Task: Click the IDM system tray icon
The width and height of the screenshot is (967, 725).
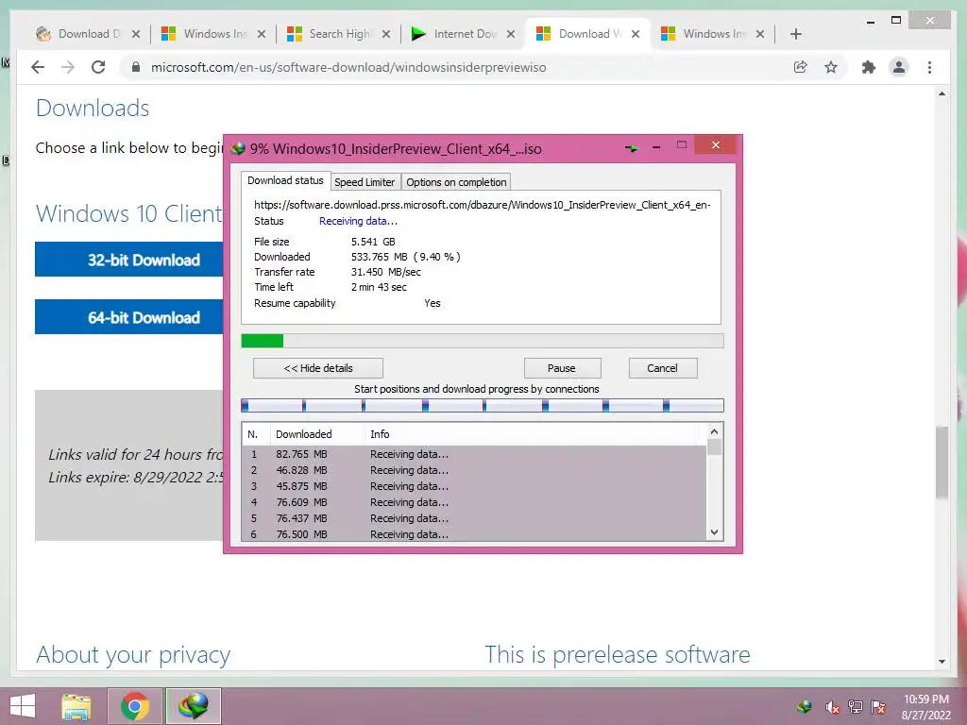Action: point(805,706)
